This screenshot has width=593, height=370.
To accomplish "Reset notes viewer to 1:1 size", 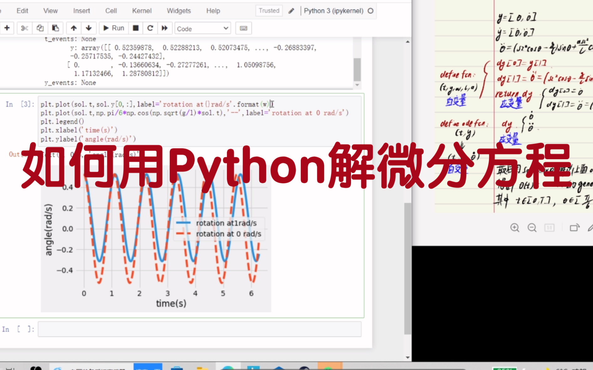I will click(x=549, y=228).
